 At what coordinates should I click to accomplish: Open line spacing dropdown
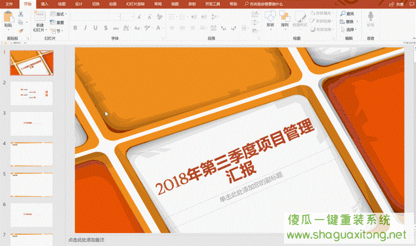pyautogui.click(x=214, y=17)
